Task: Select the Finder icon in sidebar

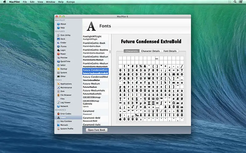Action: [x=58, y=43]
